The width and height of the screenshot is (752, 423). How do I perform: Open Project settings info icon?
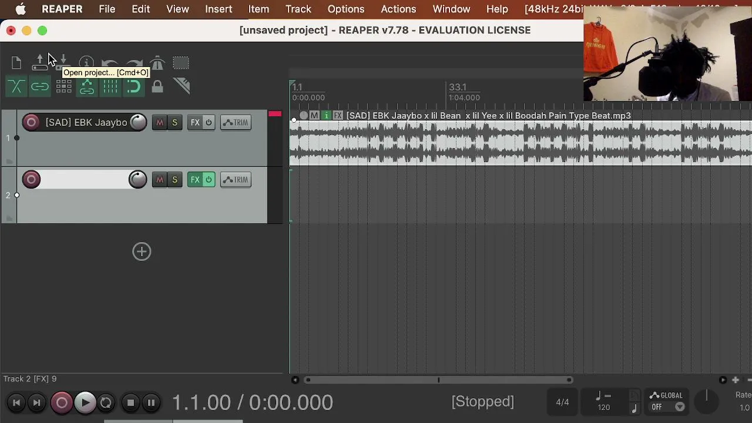tap(86, 63)
